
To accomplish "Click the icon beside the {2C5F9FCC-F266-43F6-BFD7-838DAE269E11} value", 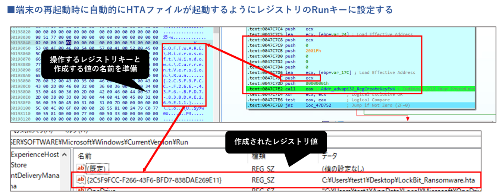I will click(x=81, y=181).
